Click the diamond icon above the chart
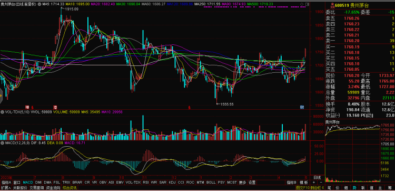Image resolution: width=395 pixels, height=191 pixels. click(x=302, y=4)
